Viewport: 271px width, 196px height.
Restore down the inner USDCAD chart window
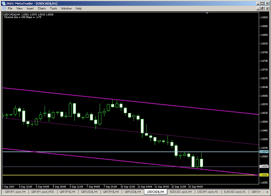(262, 8)
